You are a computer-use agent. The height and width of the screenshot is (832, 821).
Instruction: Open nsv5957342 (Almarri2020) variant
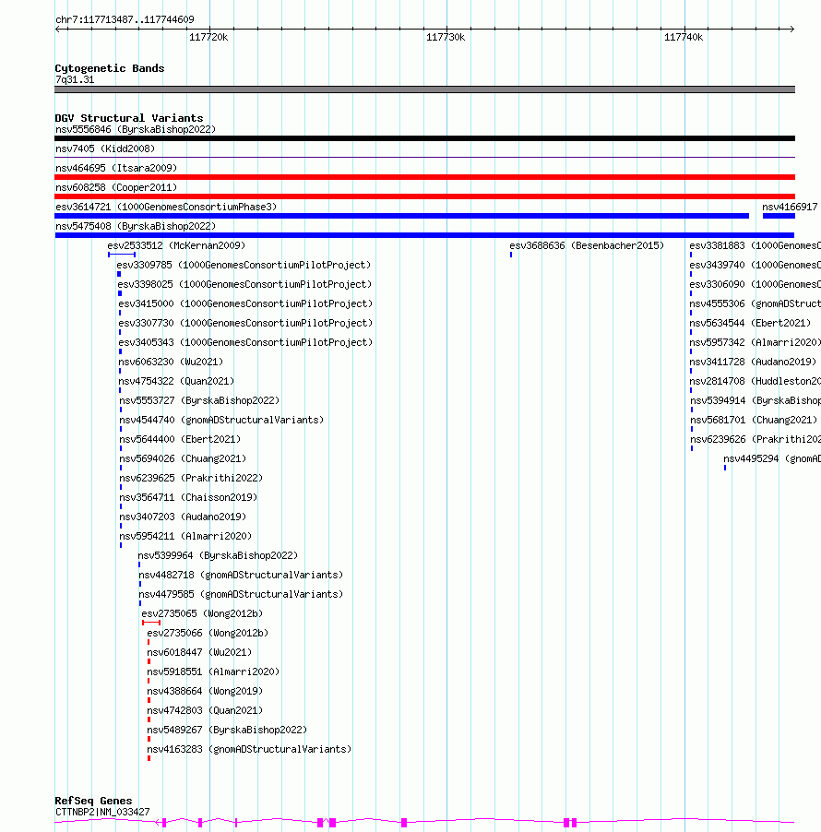[755, 342]
